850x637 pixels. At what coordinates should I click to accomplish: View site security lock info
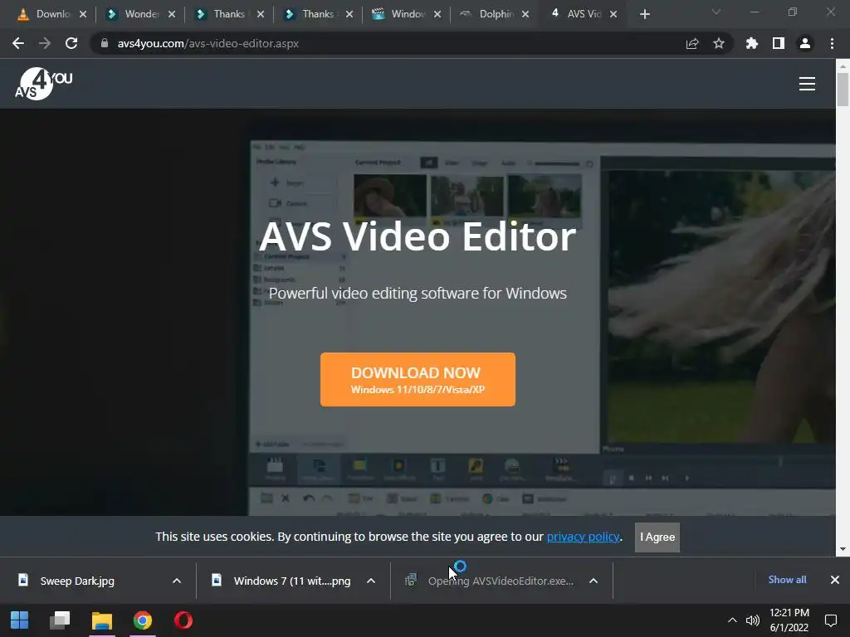coord(105,43)
